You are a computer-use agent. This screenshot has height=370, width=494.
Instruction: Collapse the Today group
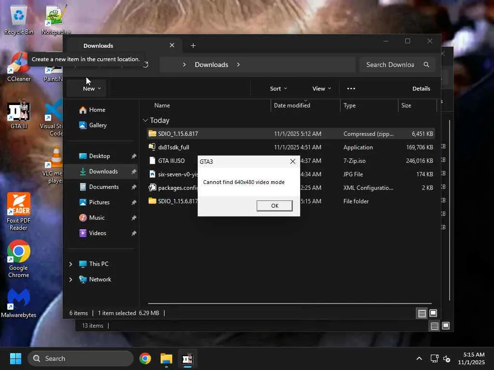point(145,120)
